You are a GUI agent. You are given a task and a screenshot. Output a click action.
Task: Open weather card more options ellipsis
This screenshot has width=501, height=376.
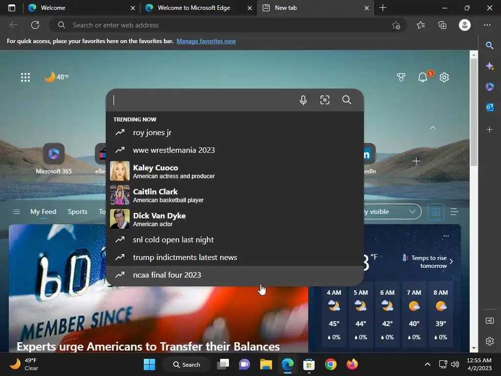[x=446, y=236]
